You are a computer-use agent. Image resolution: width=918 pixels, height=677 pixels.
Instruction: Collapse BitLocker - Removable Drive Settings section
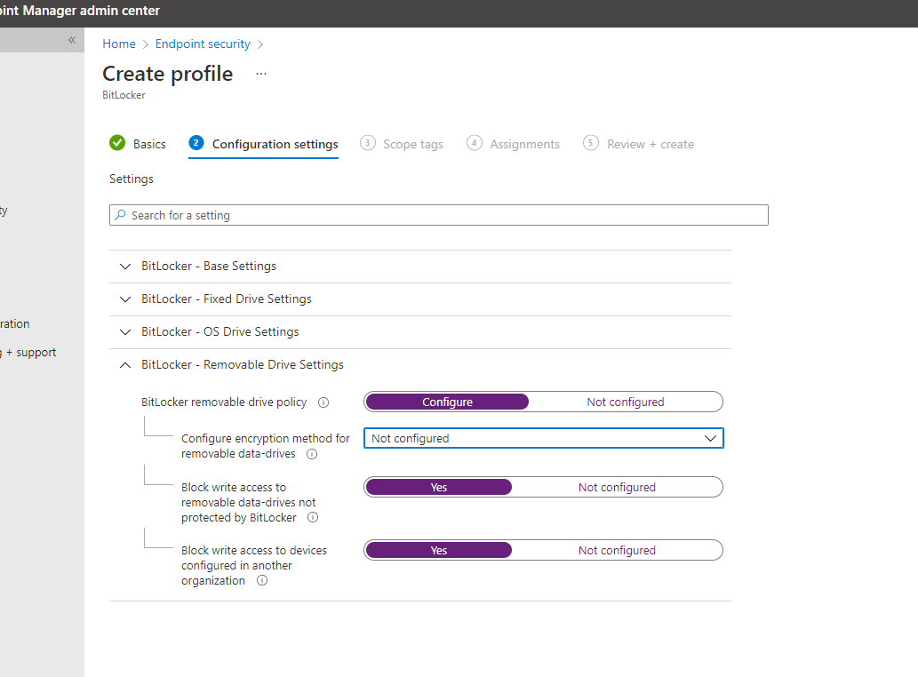(420, 364)
